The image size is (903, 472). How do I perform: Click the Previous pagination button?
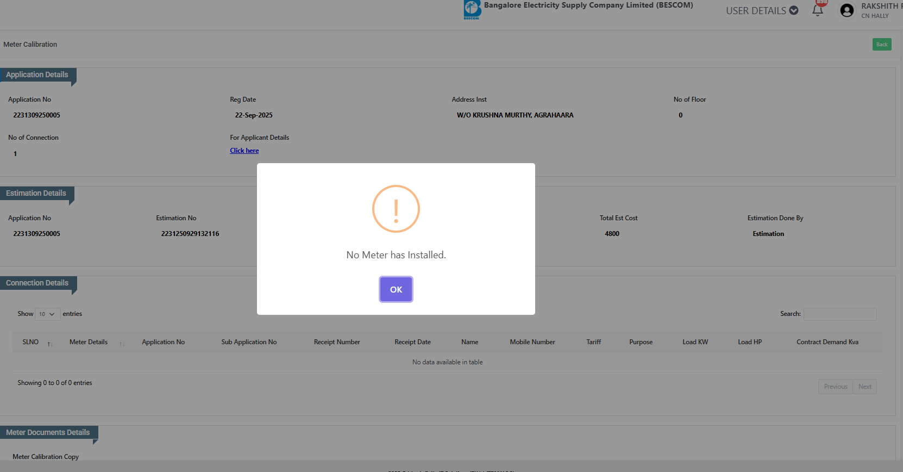pos(835,387)
